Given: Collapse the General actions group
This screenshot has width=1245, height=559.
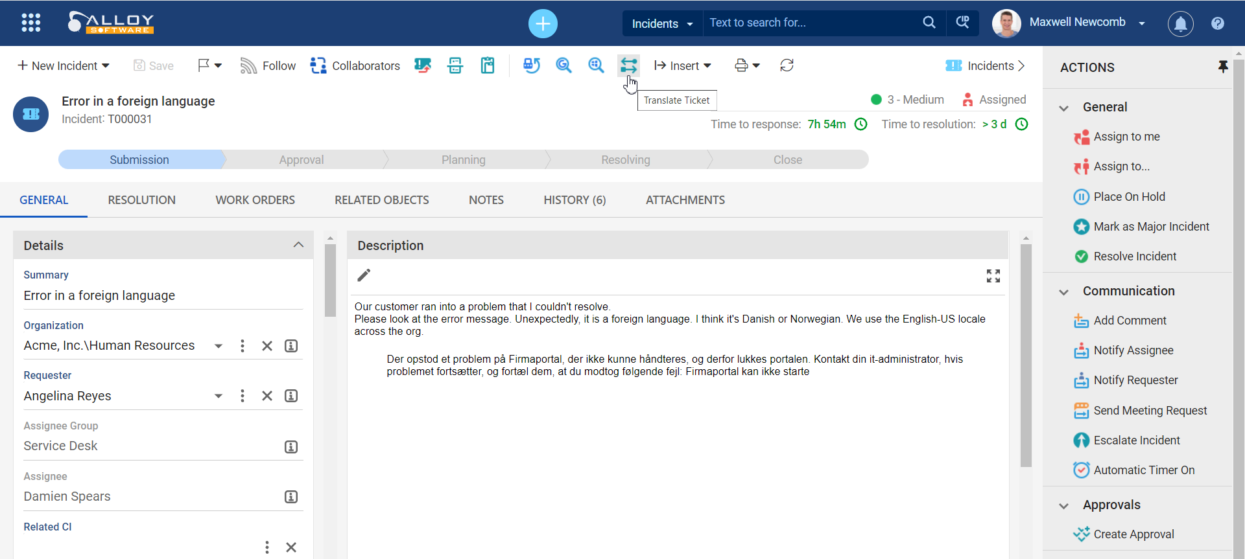Looking at the screenshot, I should tap(1063, 108).
